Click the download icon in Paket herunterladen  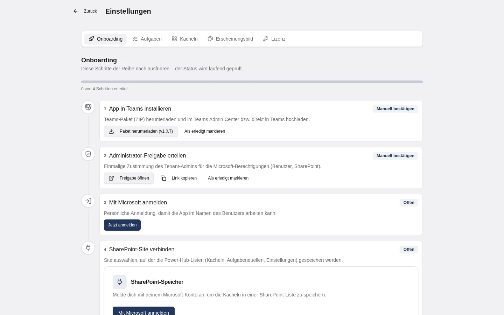click(111, 131)
